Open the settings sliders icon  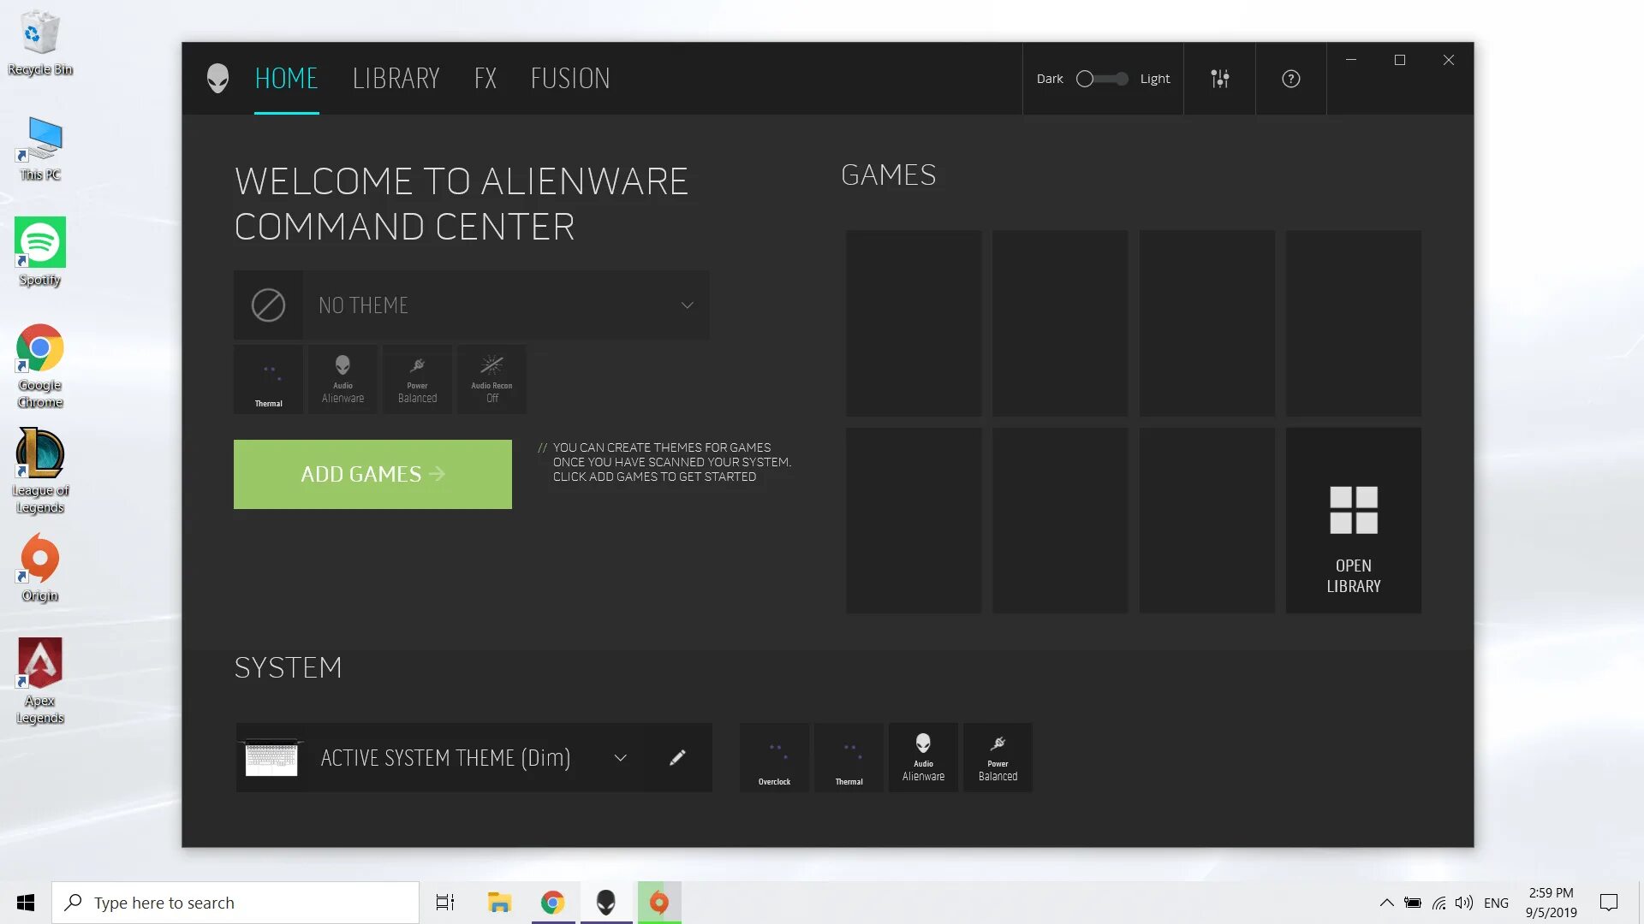(x=1219, y=79)
